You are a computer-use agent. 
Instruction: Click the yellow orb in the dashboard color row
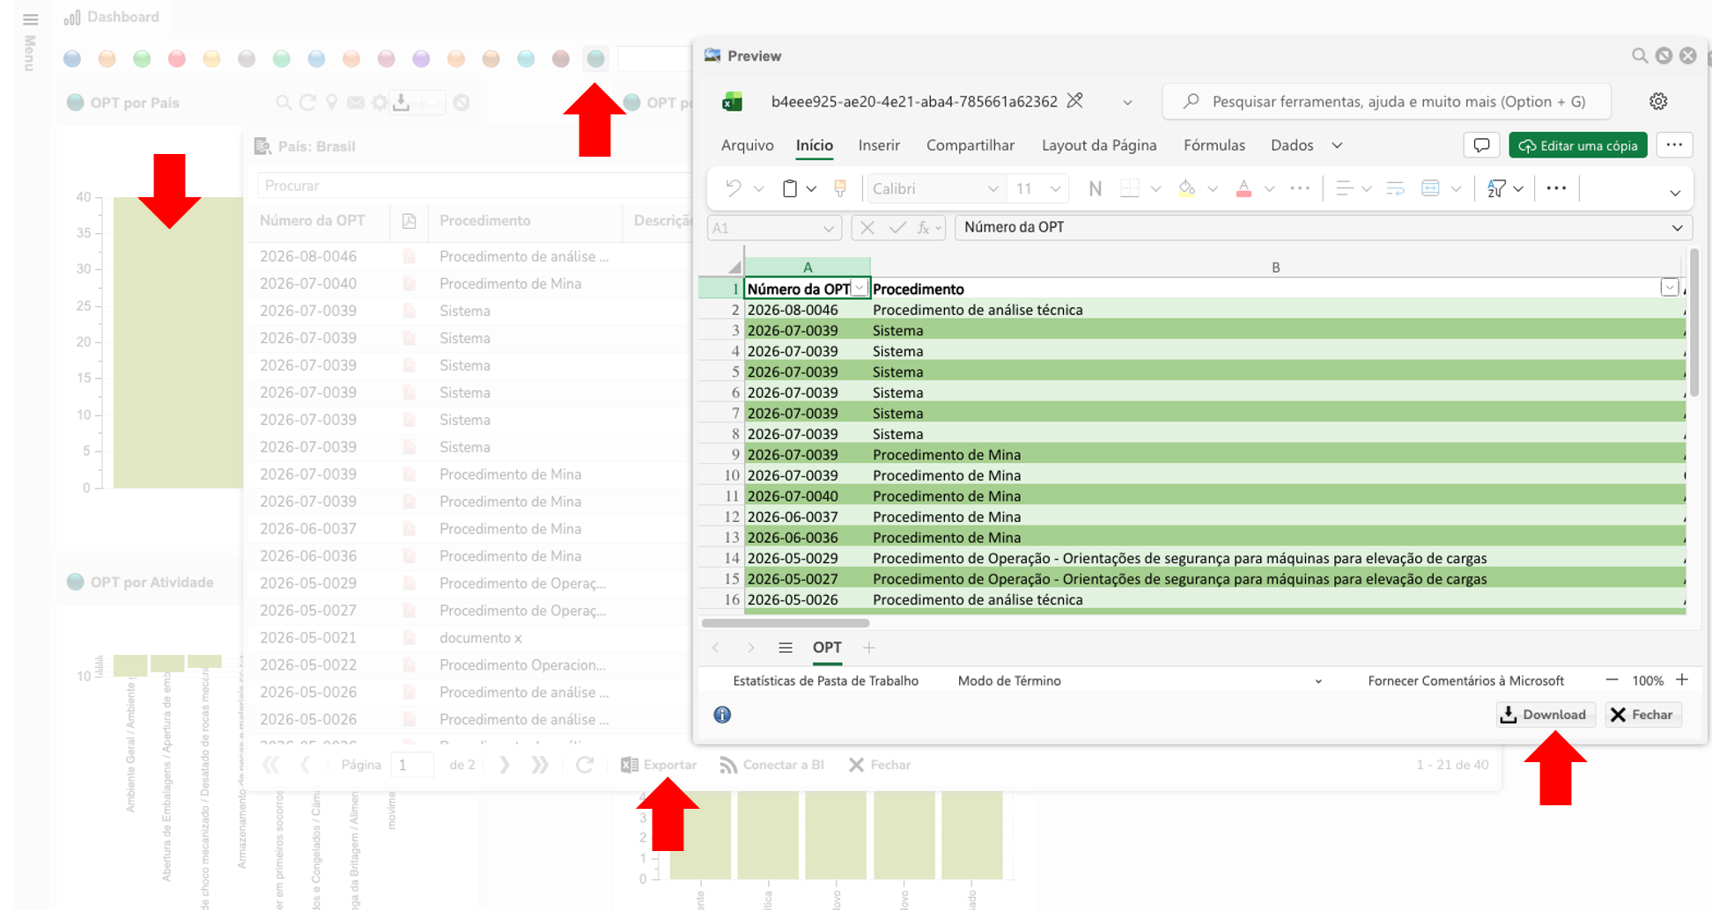coord(211,58)
